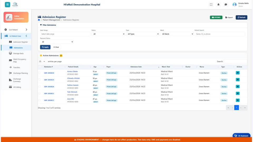Image resolution: width=253 pixels, height=142 pixels.
Task: Refresh the admission register
Action: 241,17
